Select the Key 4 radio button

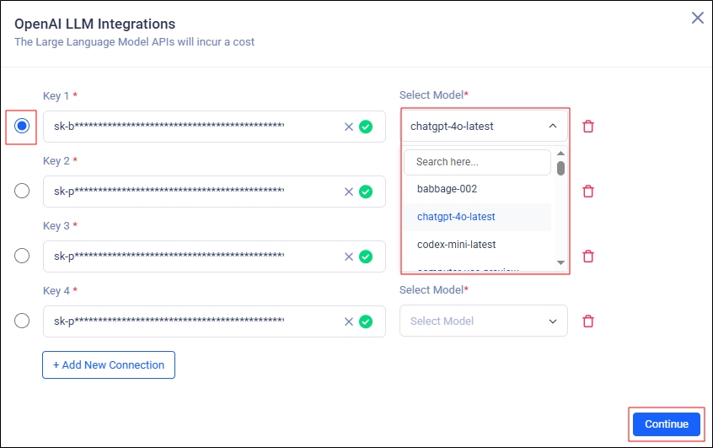22,321
